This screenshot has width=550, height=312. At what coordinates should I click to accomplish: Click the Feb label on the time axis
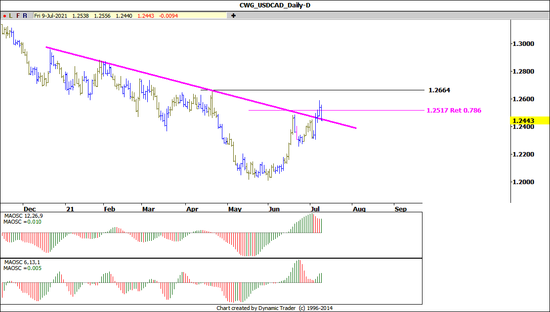point(109,209)
